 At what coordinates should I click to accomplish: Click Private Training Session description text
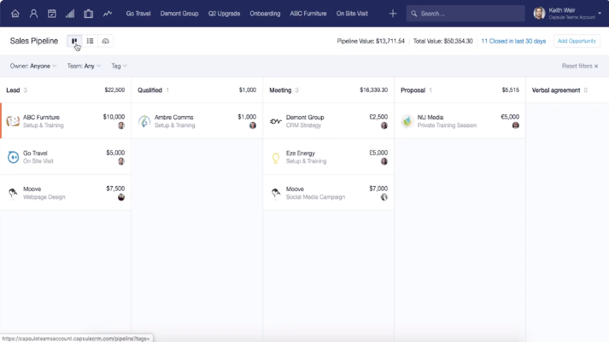tap(447, 125)
